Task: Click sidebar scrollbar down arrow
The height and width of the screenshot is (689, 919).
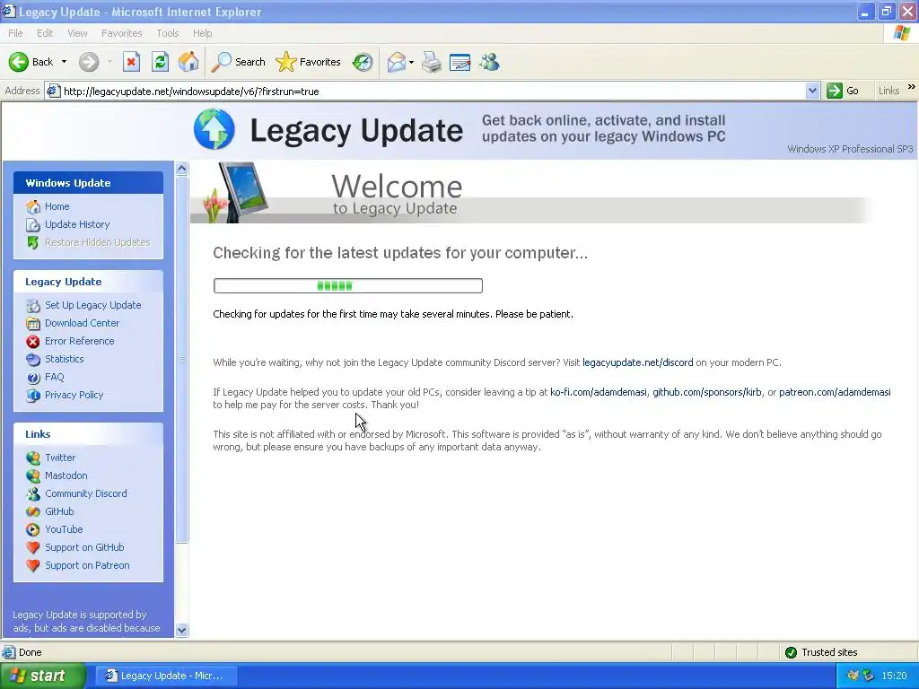Action: pyautogui.click(x=181, y=631)
